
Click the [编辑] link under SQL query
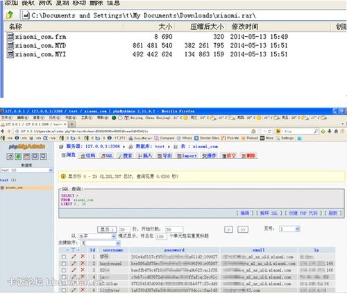coord(245,213)
